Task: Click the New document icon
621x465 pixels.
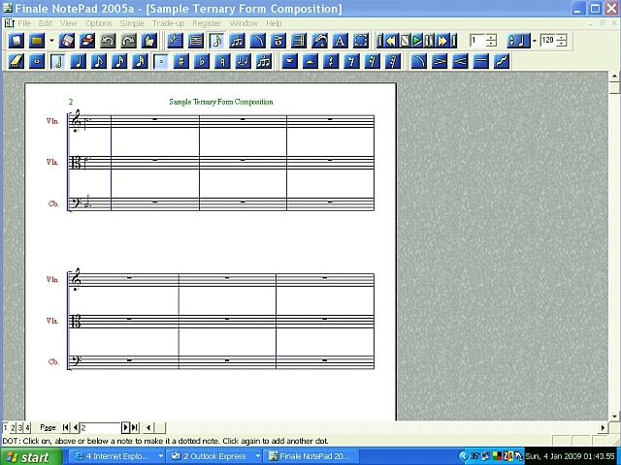Action: (x=16, y=41)
